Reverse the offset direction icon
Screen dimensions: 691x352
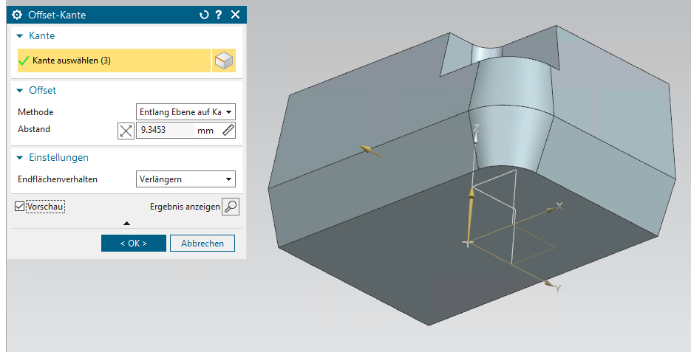126,131
